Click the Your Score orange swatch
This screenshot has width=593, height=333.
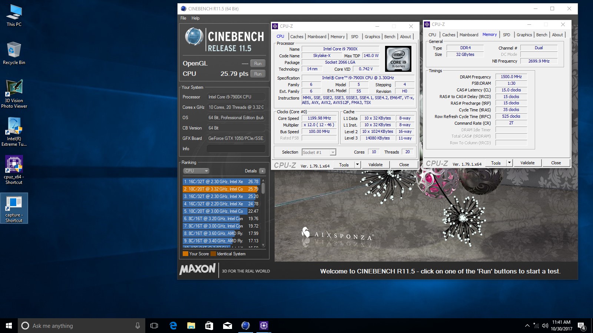tap(185, 254)
